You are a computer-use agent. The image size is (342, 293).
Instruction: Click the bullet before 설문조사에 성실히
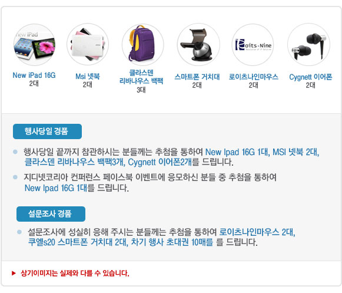tap(19, 232)
